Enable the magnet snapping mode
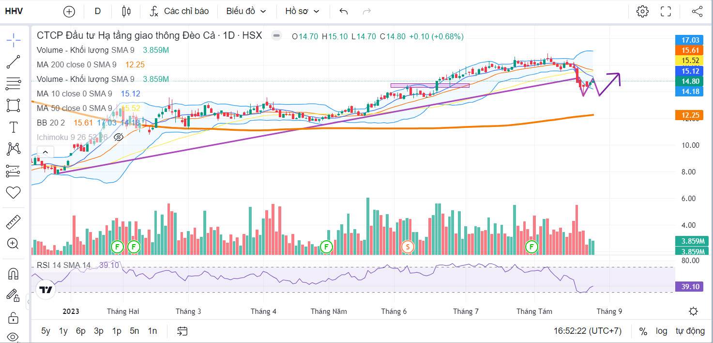This screenshot has width=713, height=343. click(x=13, y=274)
